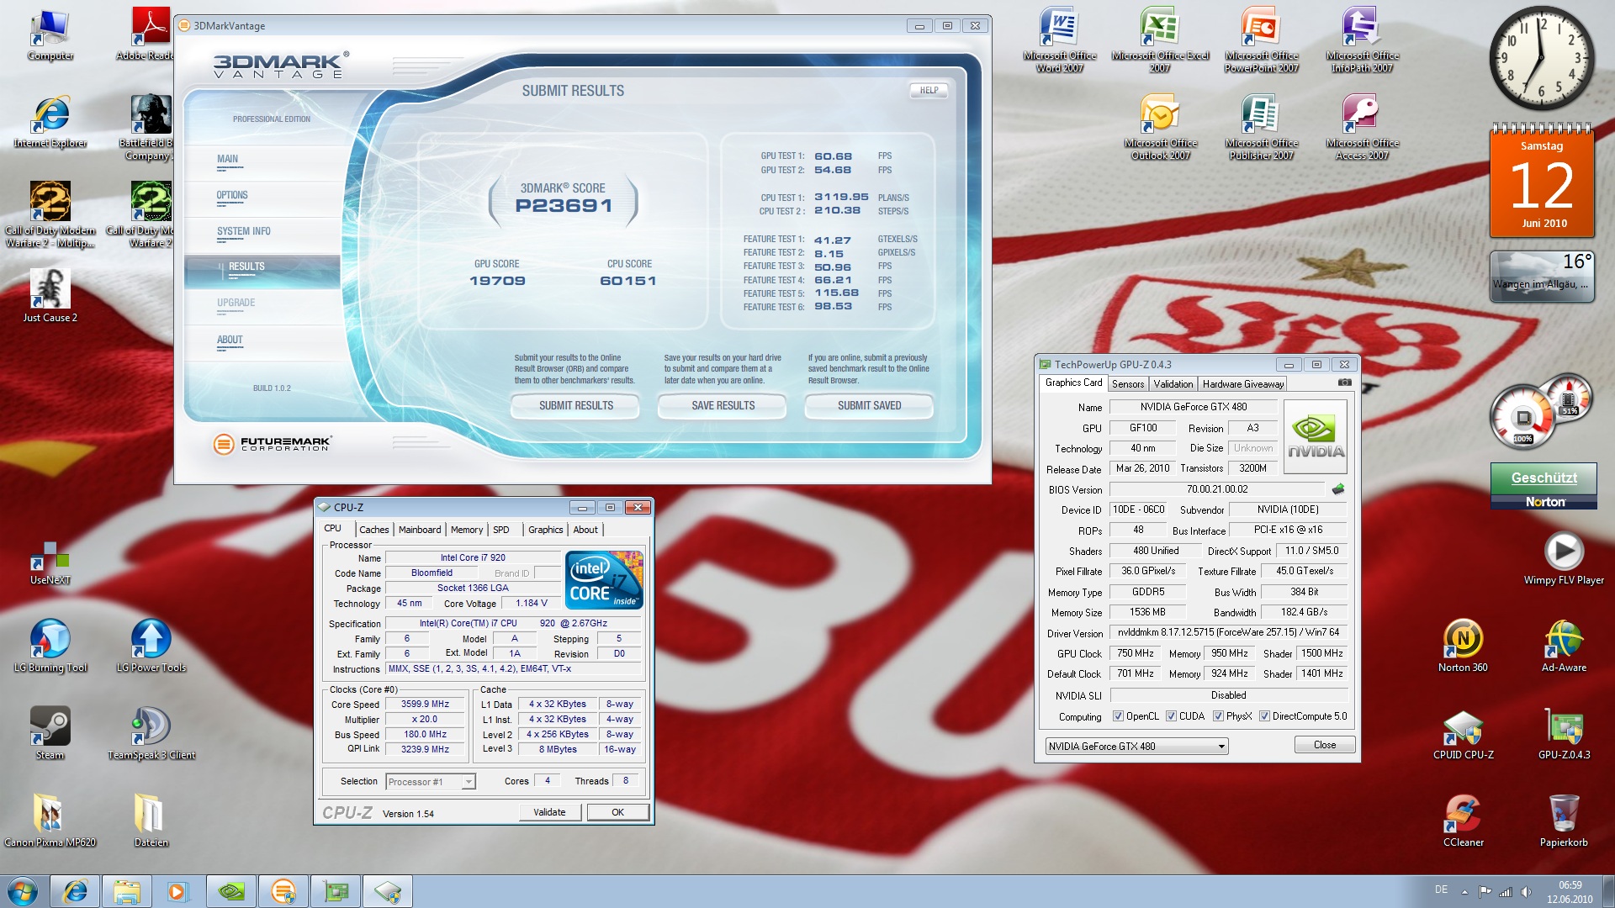Launch Just Cause 2 shortcut
The height and width of the screenshot is (908, 1615).
tap(50, 296)
